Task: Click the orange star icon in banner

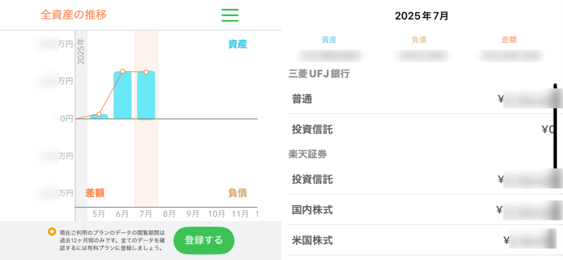Action: coord(52,231)
